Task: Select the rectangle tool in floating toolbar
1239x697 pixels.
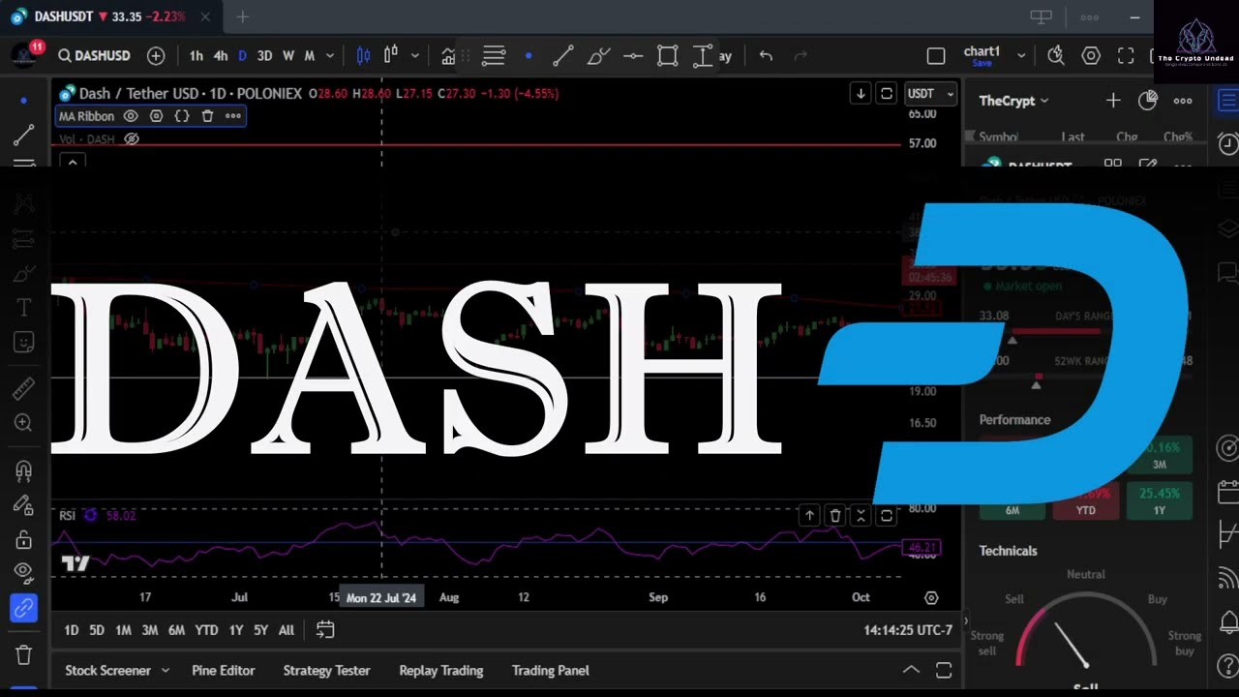Action: [x=668, y=56]
